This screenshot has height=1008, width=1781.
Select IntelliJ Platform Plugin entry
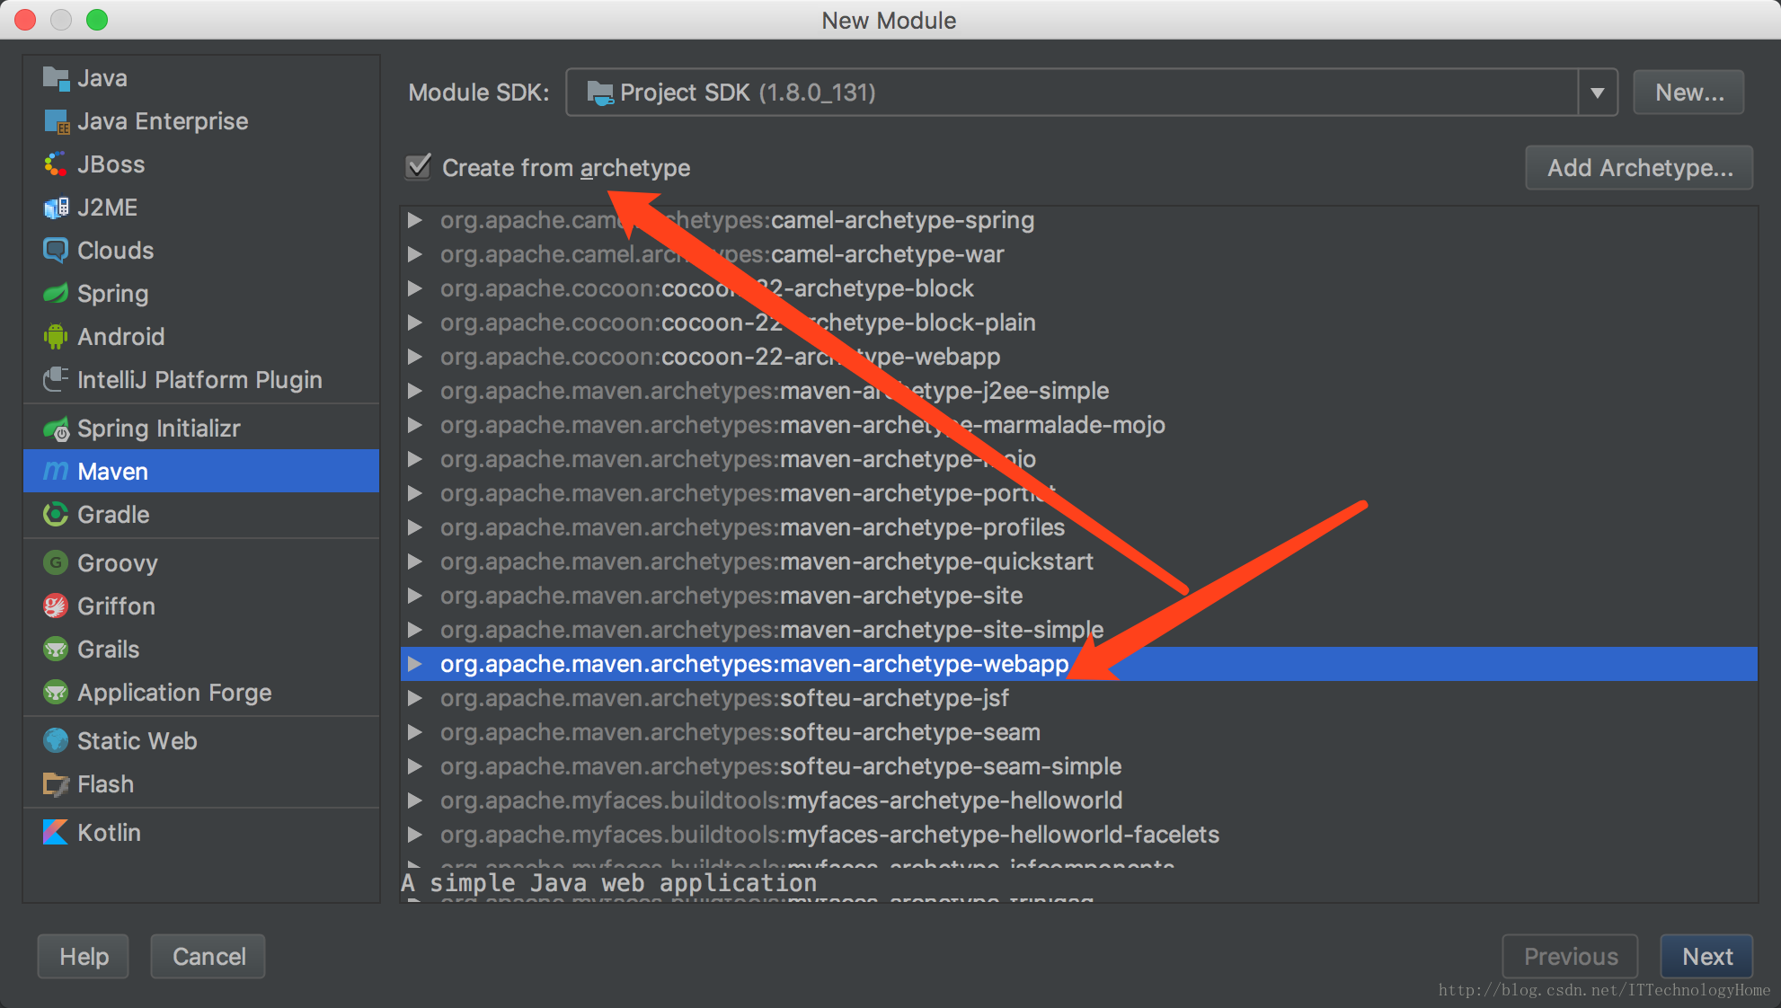[201, 380]
